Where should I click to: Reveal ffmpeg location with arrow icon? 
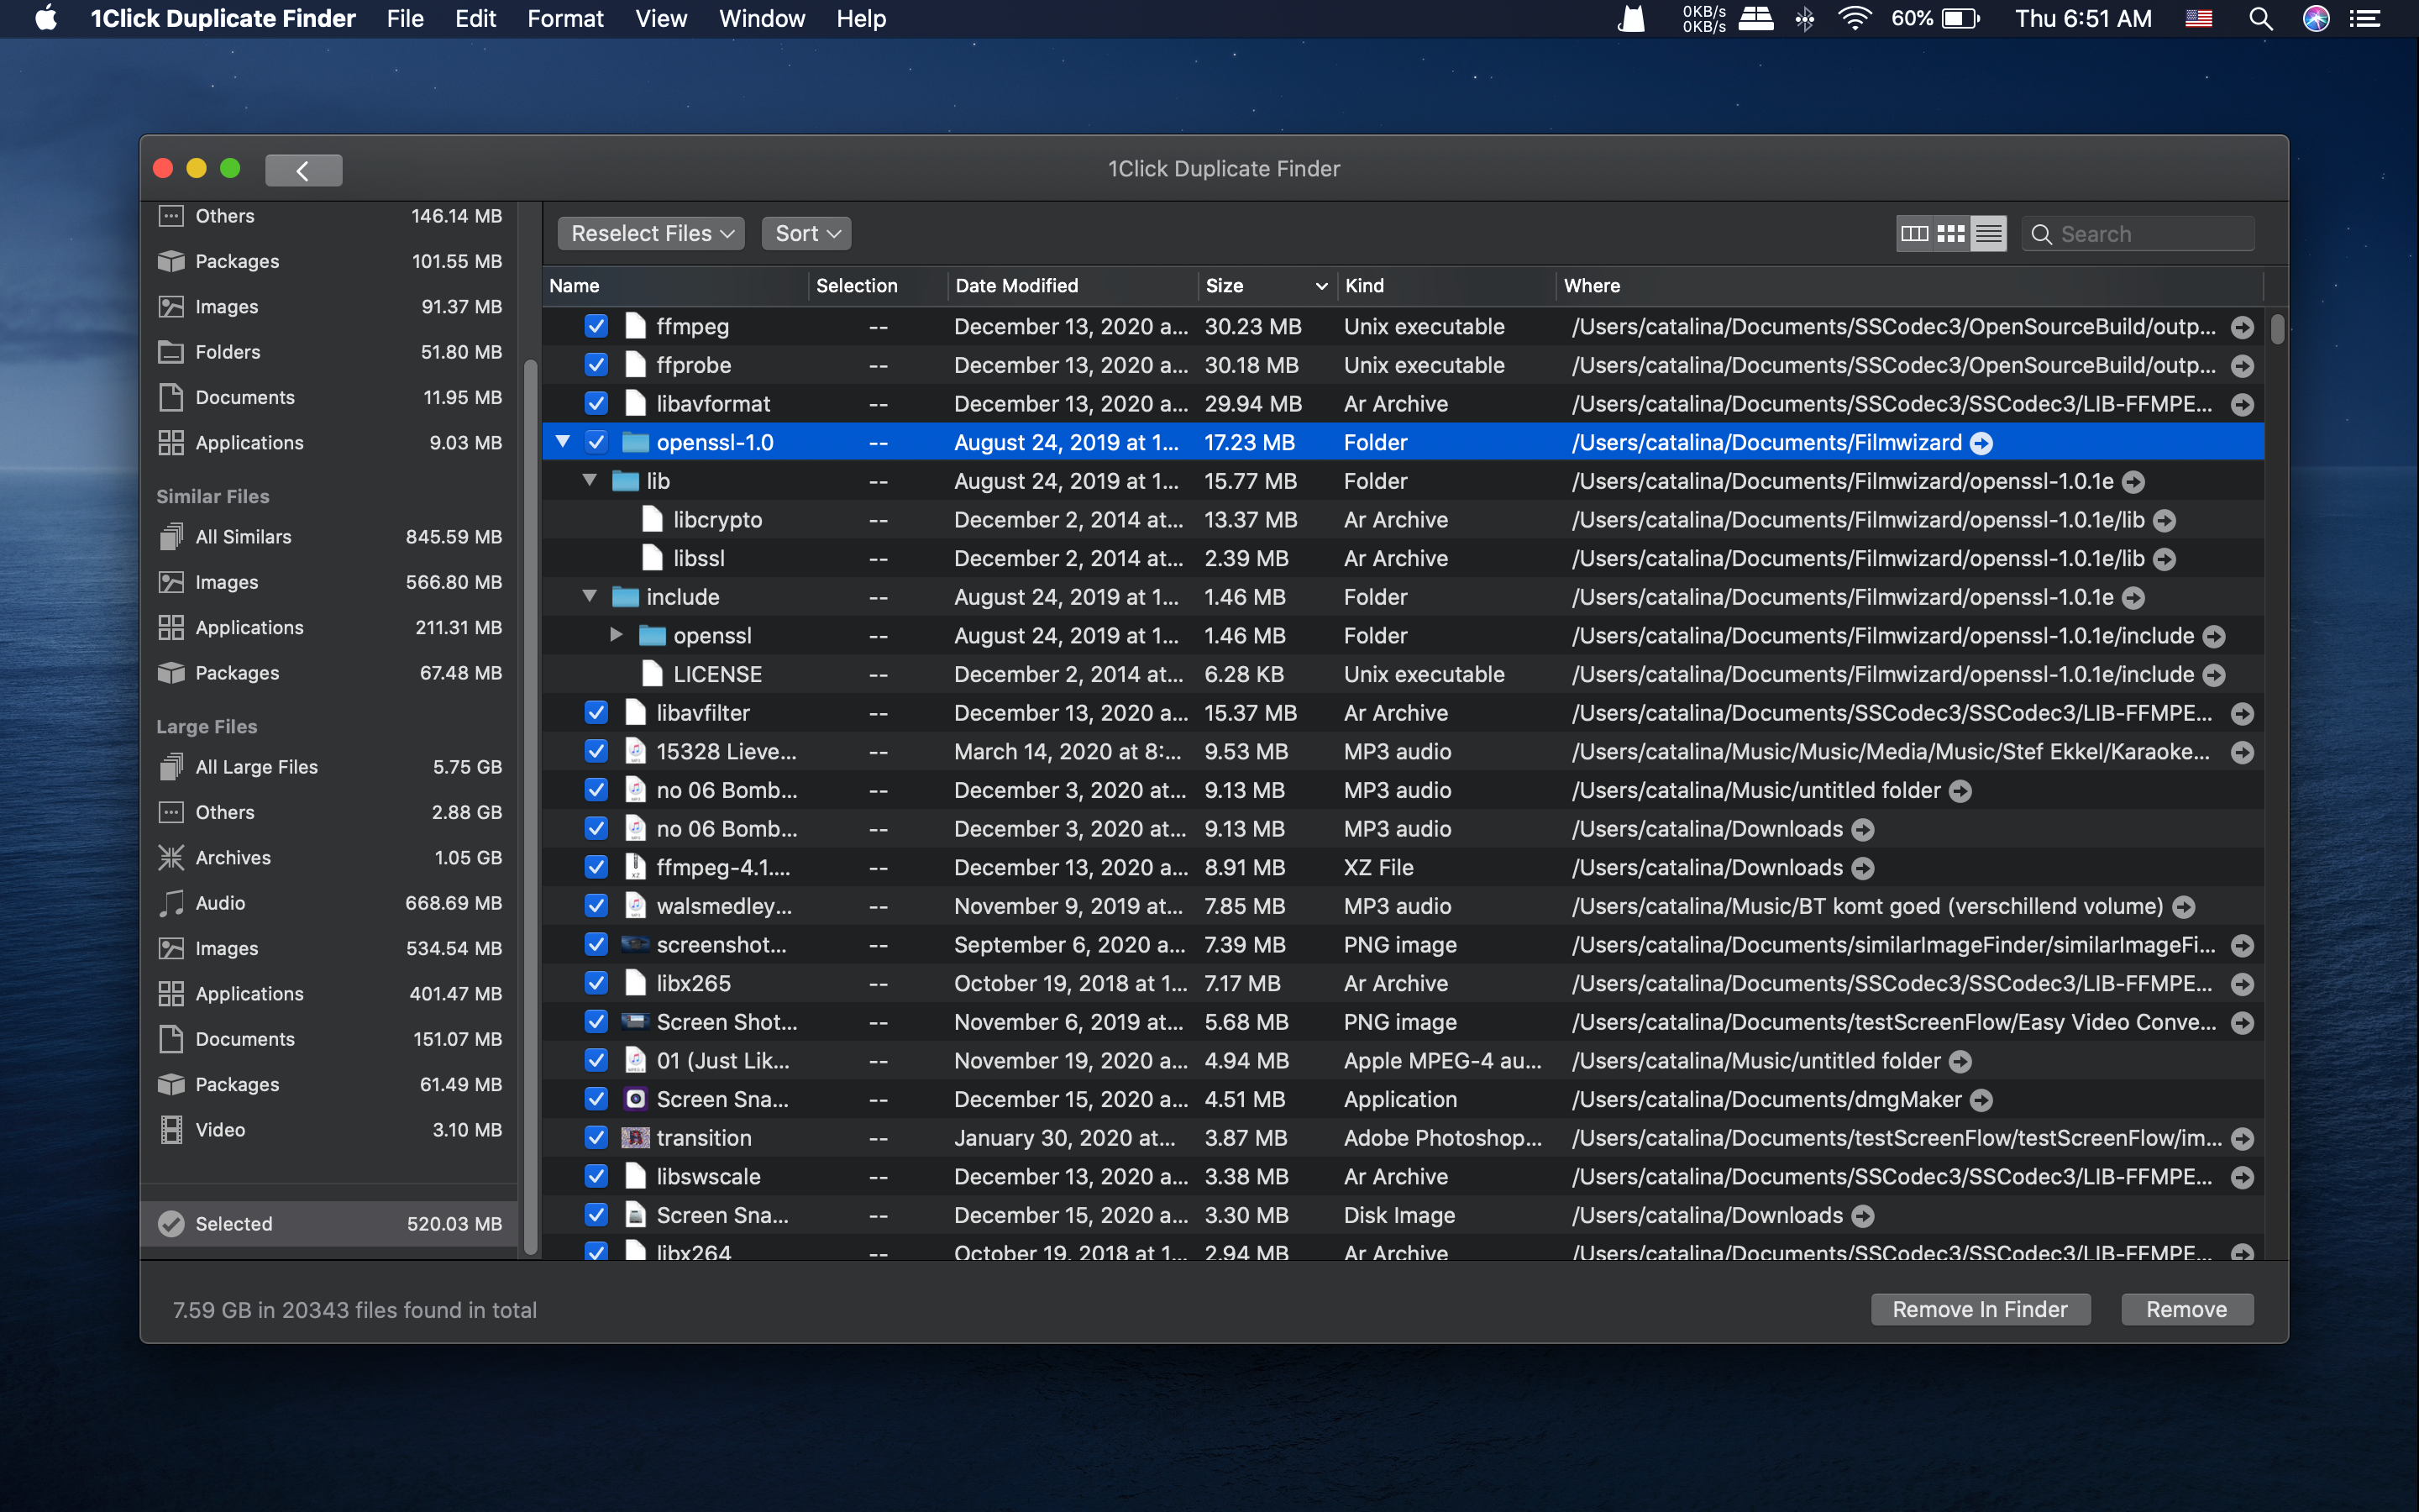pos(2242,327)
